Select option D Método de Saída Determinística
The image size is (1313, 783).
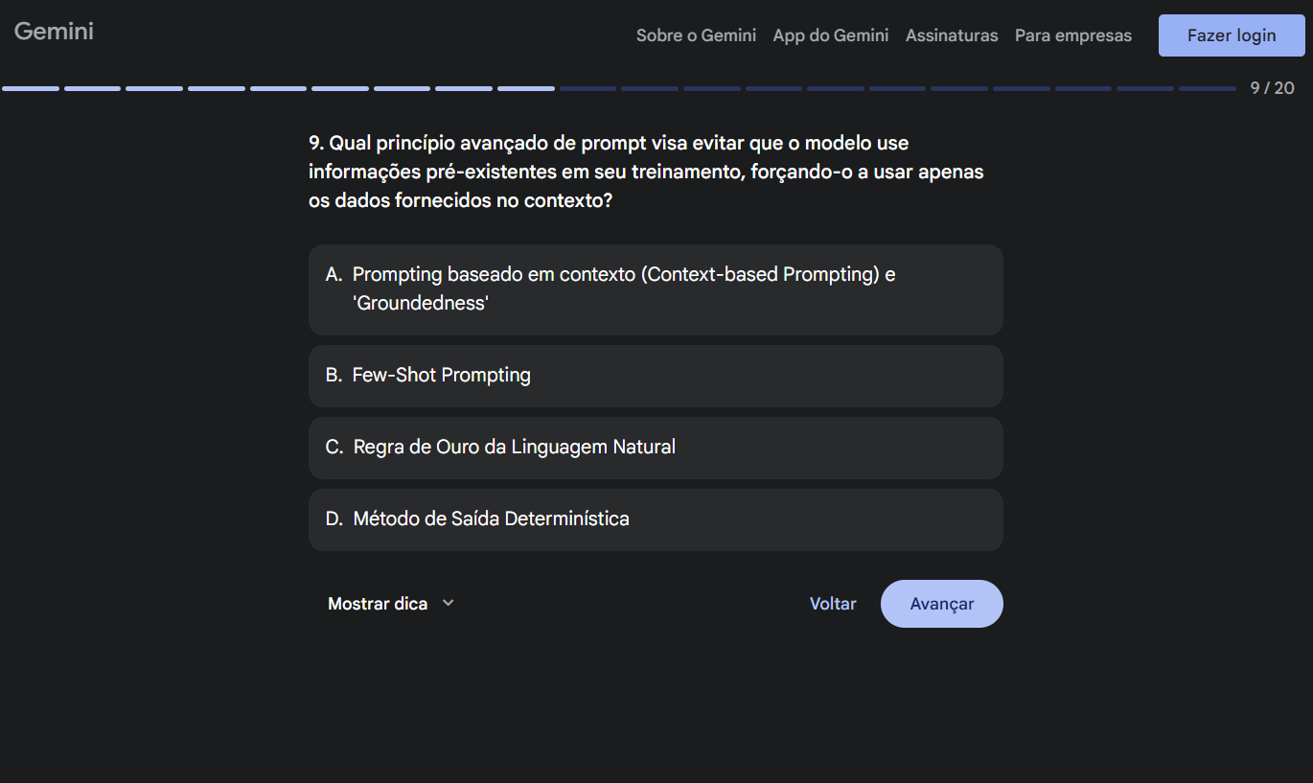coord(656,519)
